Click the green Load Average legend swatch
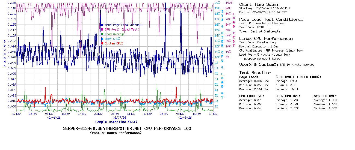Image resolution: width=355 pixels, height=150 pixels. tap(102, 34)
